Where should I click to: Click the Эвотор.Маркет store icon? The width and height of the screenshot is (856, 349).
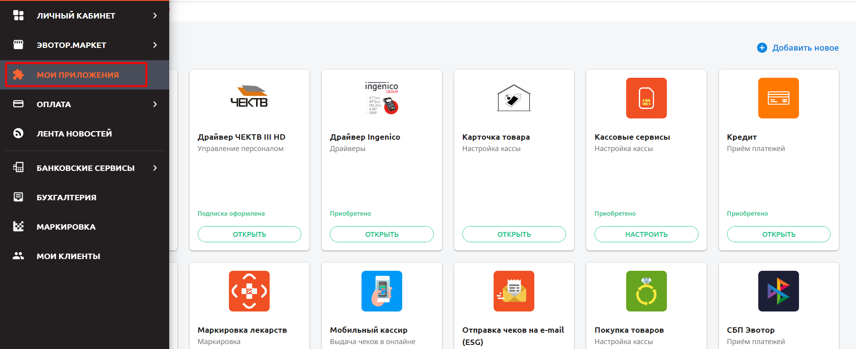pyautogui.click(x=18, y=45)
